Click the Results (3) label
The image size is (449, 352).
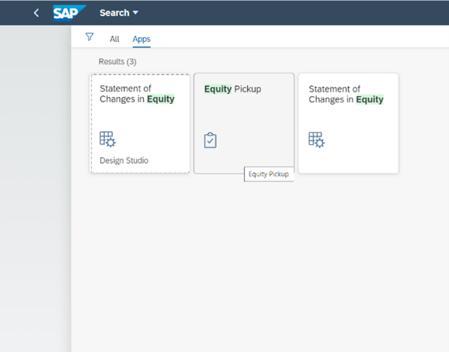pyautogui.click(x=117, y=62)
